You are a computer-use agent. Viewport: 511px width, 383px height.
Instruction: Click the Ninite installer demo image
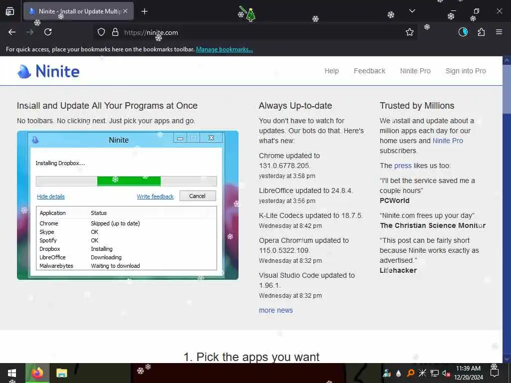tap(128, 205)
